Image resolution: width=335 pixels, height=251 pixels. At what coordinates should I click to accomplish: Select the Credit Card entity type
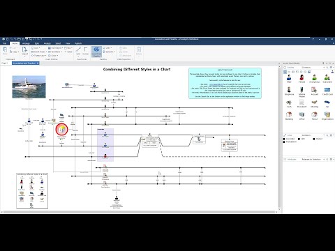click(327, 91)
